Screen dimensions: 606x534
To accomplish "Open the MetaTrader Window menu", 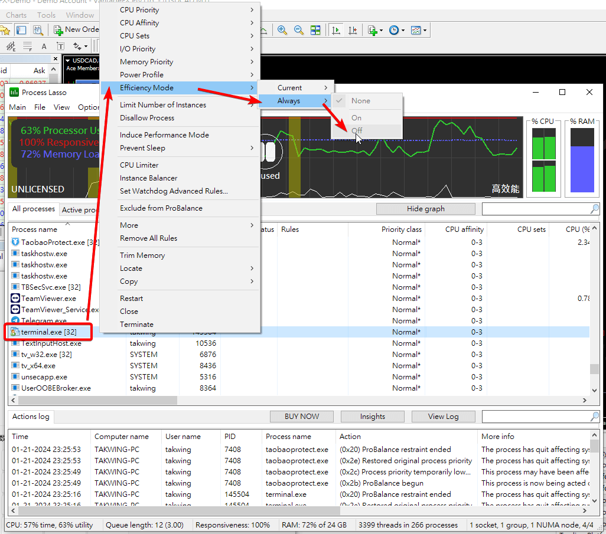I will (80, 15).
